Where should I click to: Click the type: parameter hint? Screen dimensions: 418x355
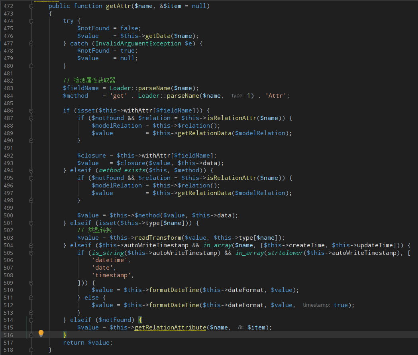[x=237, y=96]
